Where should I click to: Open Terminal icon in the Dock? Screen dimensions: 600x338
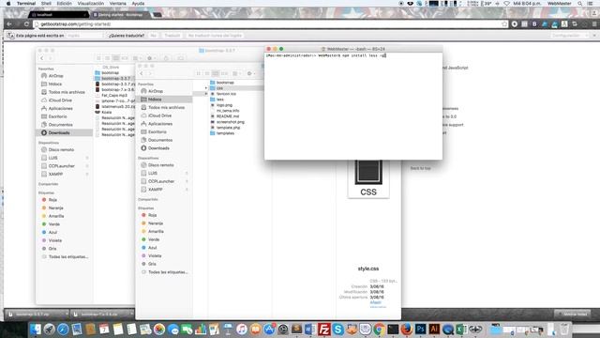(x=393, y=329)
